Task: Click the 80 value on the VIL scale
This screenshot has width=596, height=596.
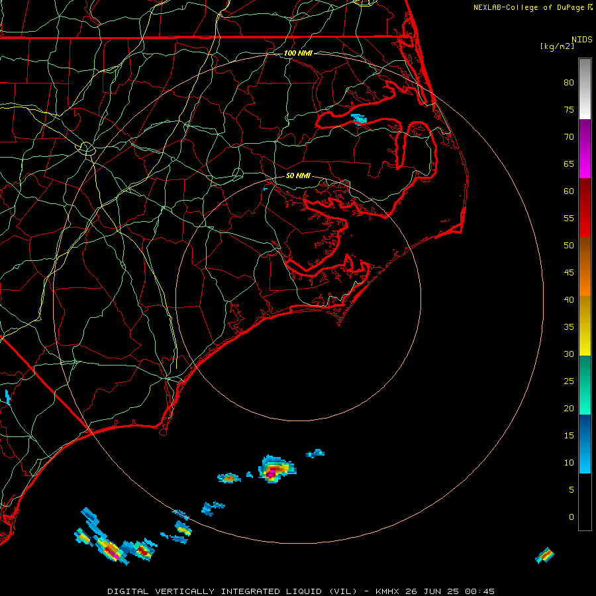Action: point(569,83)
